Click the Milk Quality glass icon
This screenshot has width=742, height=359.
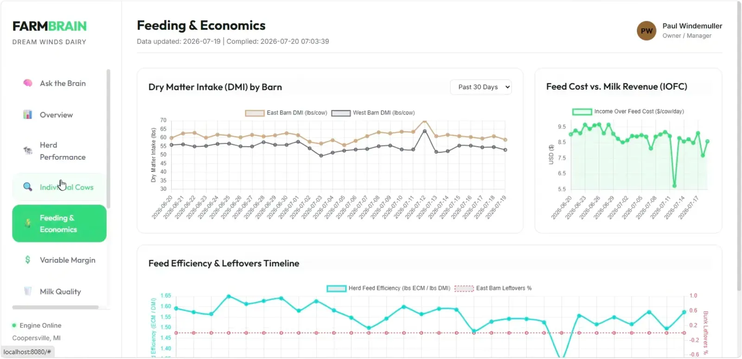[28, 291]
